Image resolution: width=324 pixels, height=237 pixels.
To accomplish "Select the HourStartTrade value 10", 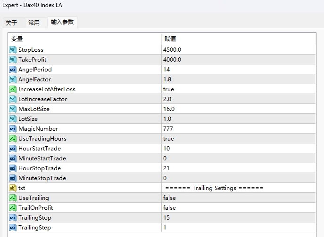I will coord(166,149).
